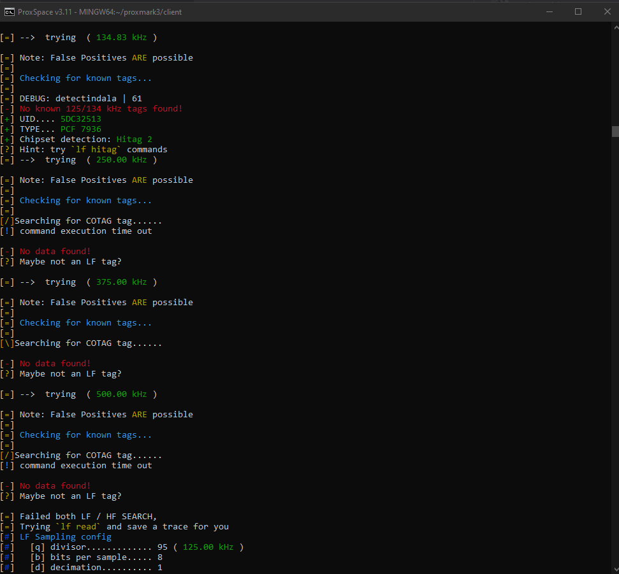The height and width of the screenshot is (574, 619).
Task: Click the "lf read" command in the trace line
Action: [78, 527]
